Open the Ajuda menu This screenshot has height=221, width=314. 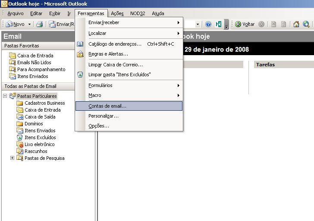click(x=158, y=13)
